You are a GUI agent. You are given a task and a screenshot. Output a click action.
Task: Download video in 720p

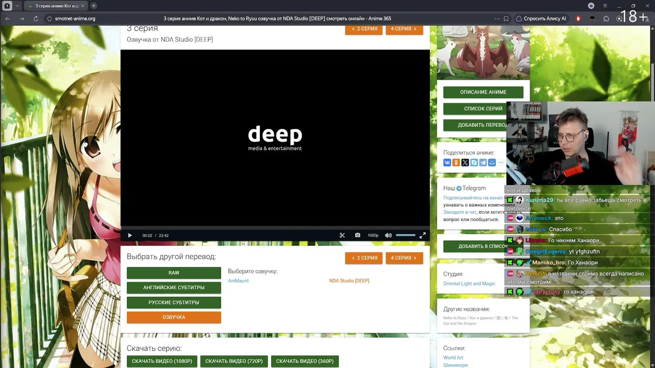[x=234, y=361]
